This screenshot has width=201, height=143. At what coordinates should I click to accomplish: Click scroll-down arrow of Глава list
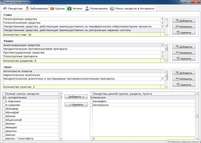tap(166, 35)
